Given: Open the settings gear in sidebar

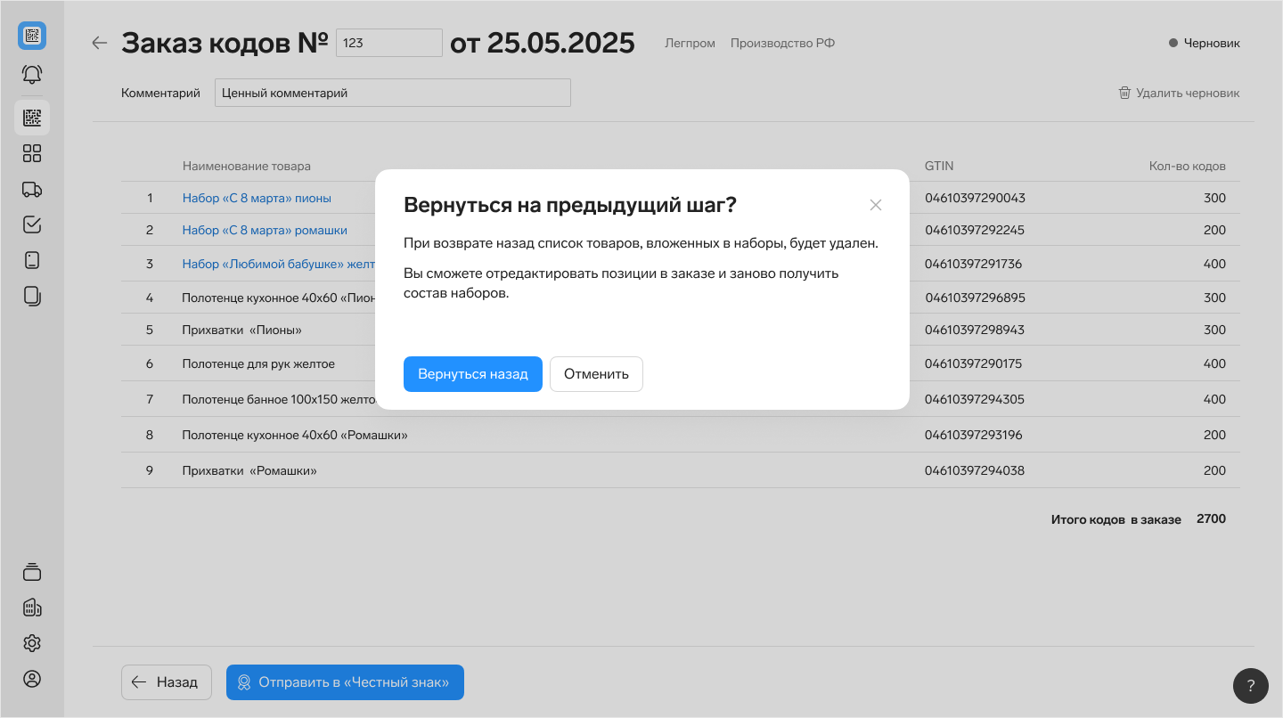Looking at the screenshot, I should tap(32, 643).
